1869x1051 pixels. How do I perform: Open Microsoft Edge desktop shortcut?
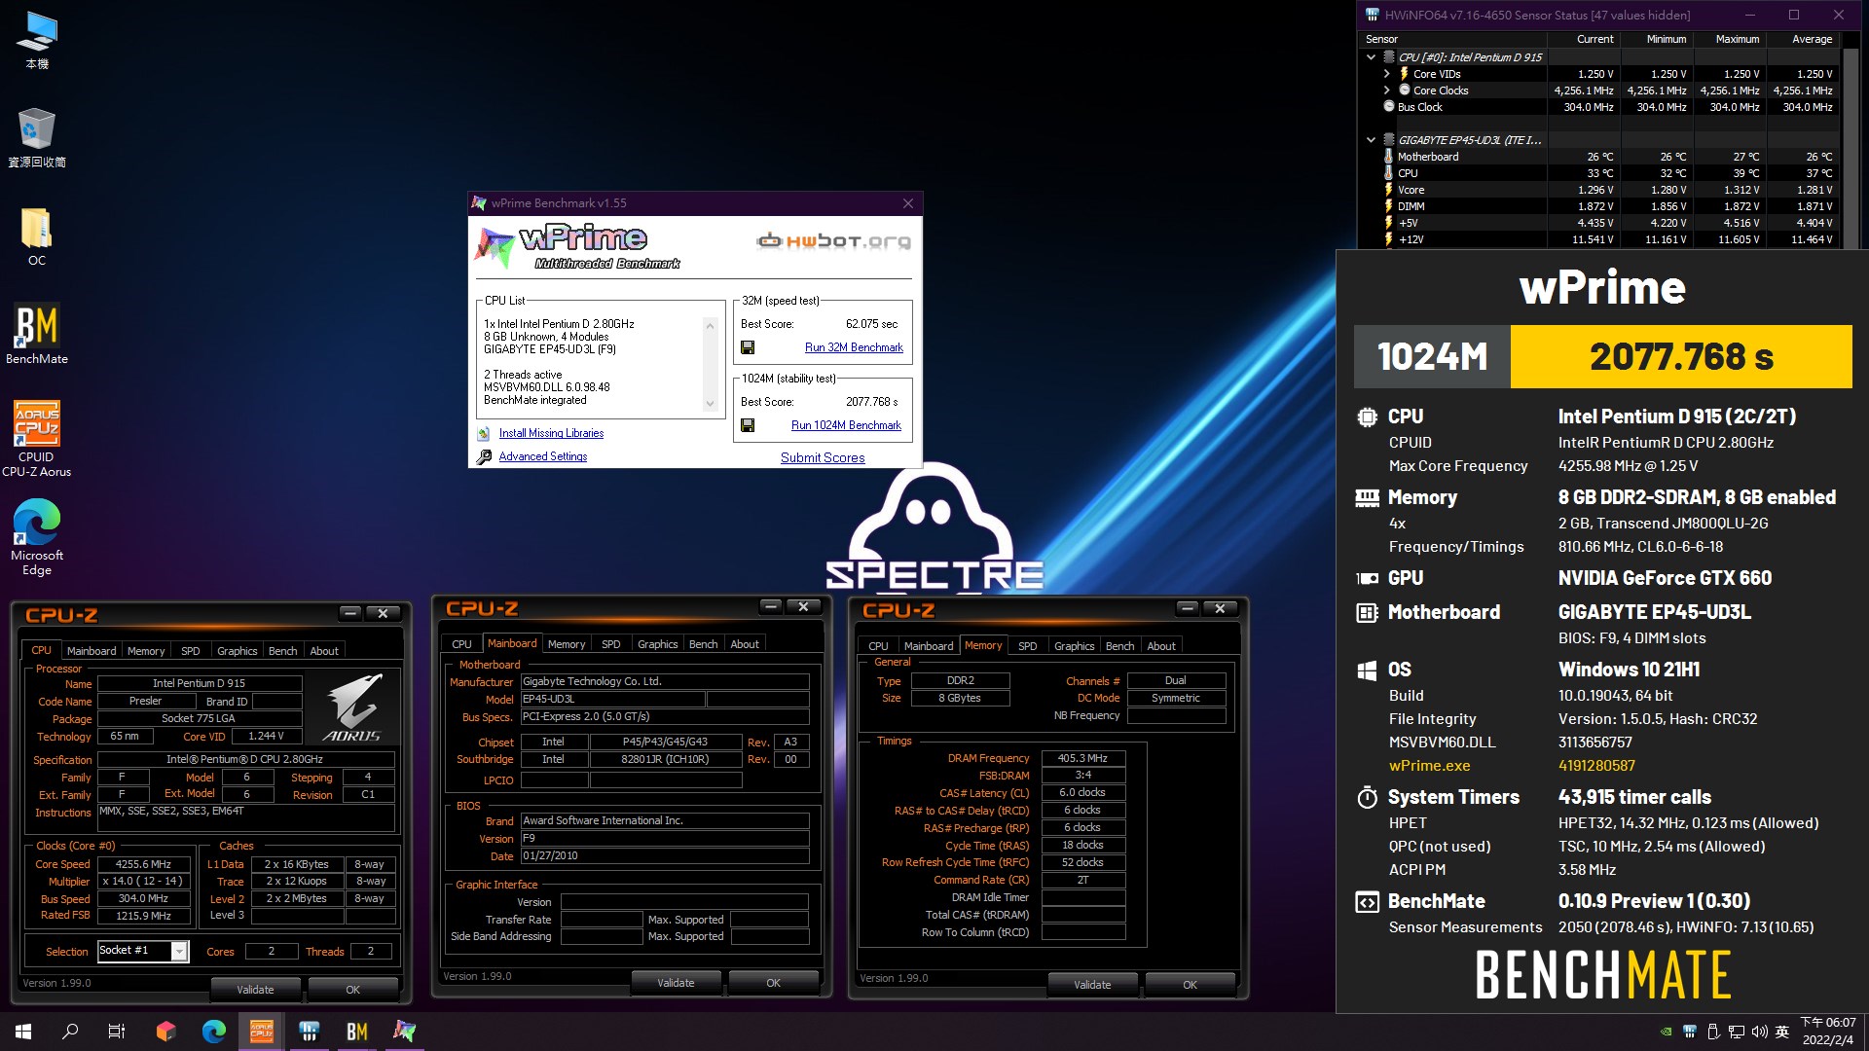[x=37, y=537]
